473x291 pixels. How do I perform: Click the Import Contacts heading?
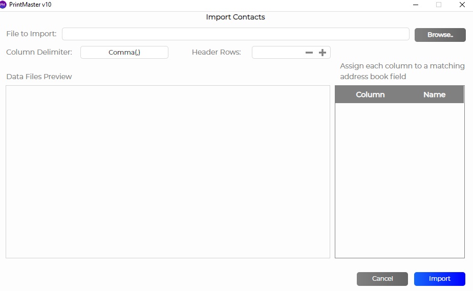(235, 17)
